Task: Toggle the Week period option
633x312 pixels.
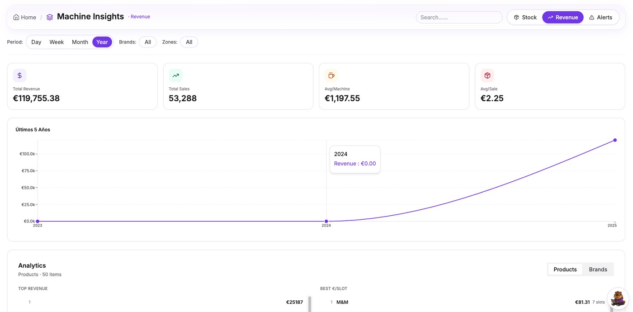Action: click(57, 42)
